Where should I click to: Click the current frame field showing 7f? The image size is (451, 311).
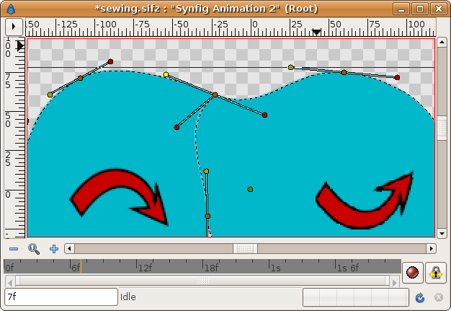pos(61,297)
